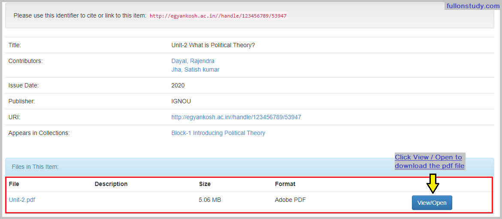Click 'Please use this identifier' notice text
502x219 pixels.
tap(80, 15)
